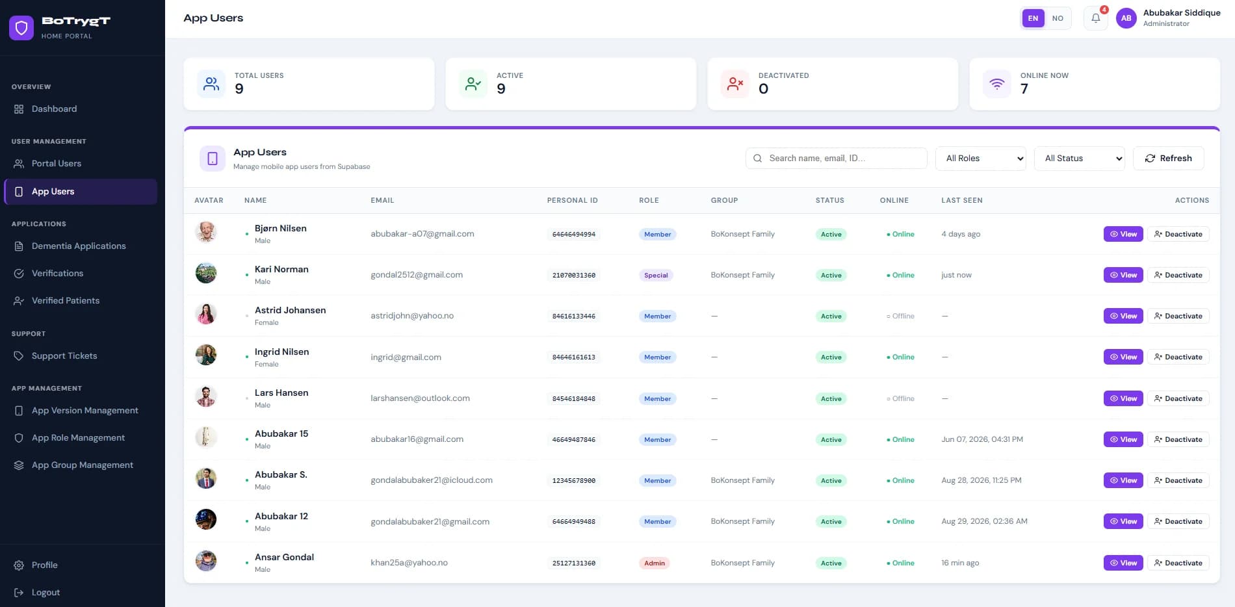View Bjørn Nilsen's user details
This screenshot has width=1235, height=607.
click(x=1123, y=234)
